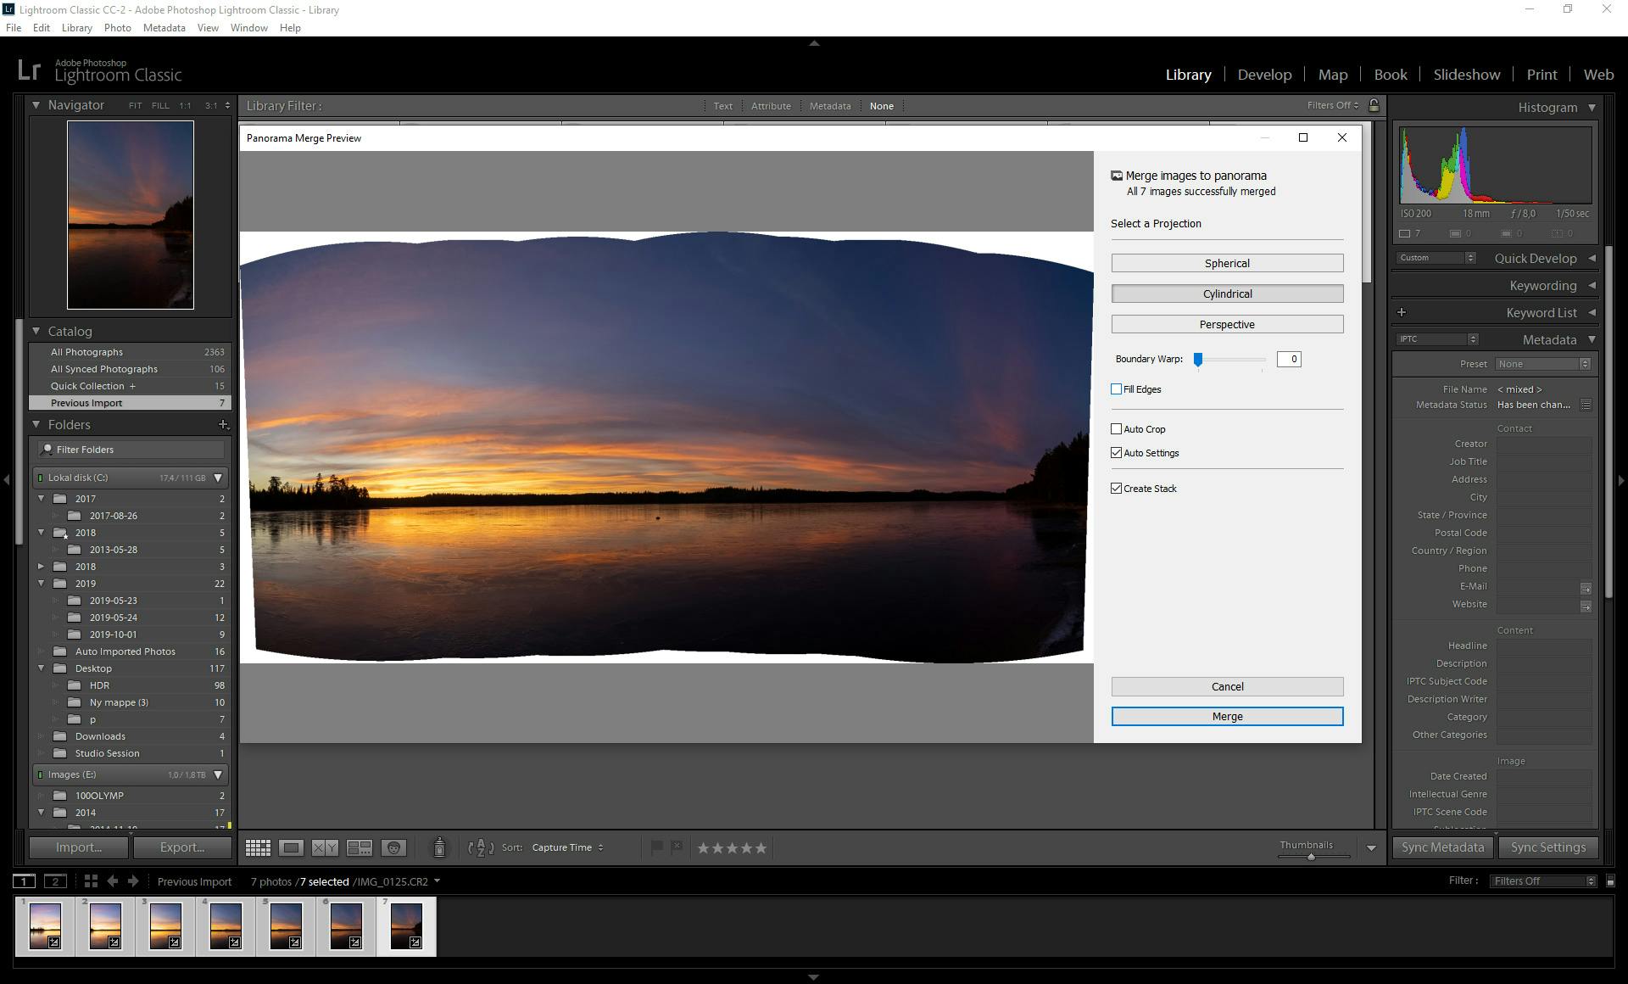The width and height of the screenshot is (1628, 984).
Task: Open the Map module
Action: 1332,75
